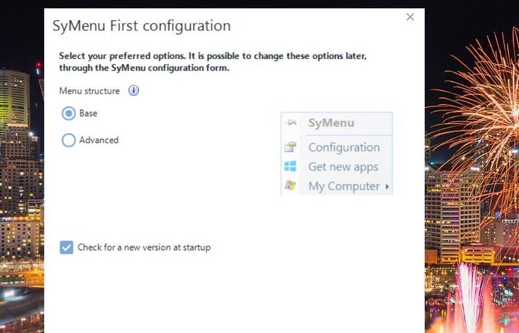519x333 pixels.
Task: Disable Check for a new version checkbox
Action: point(66,248)
